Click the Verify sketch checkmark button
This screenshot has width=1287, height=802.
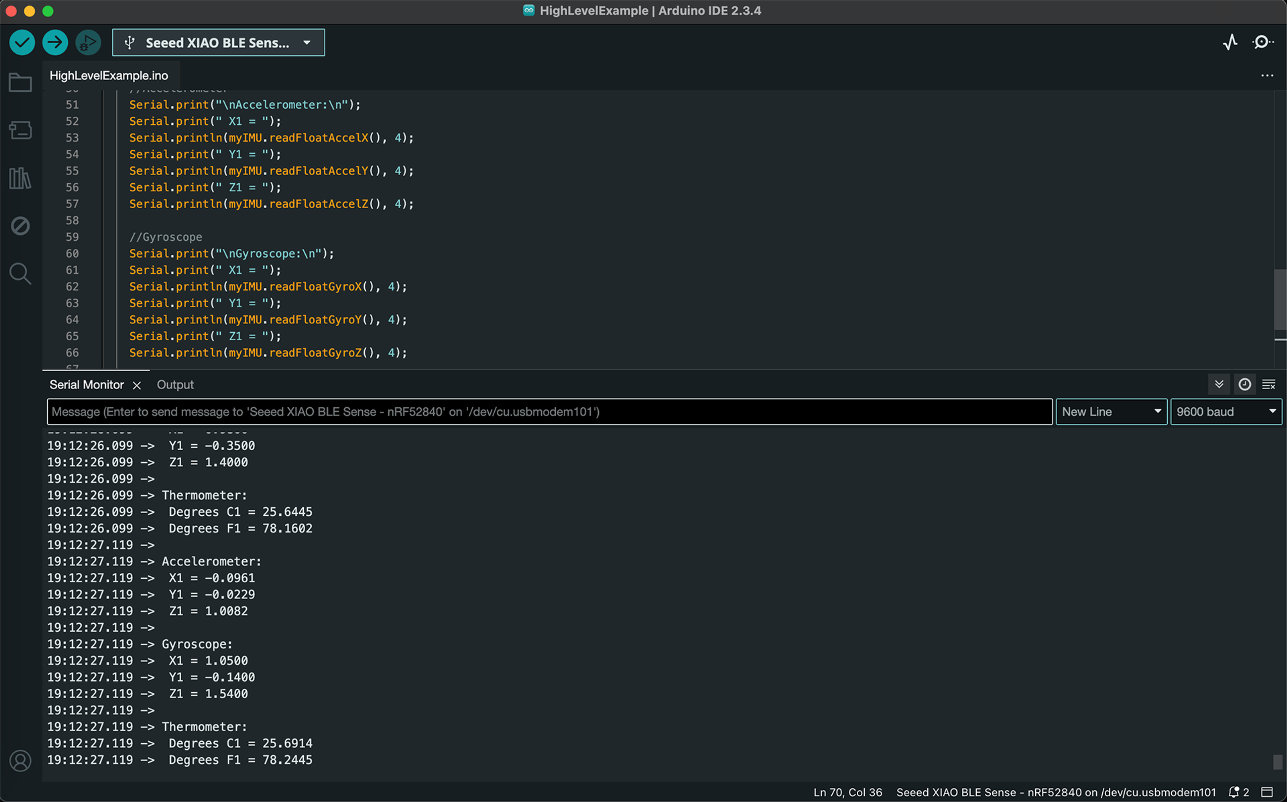22,43
